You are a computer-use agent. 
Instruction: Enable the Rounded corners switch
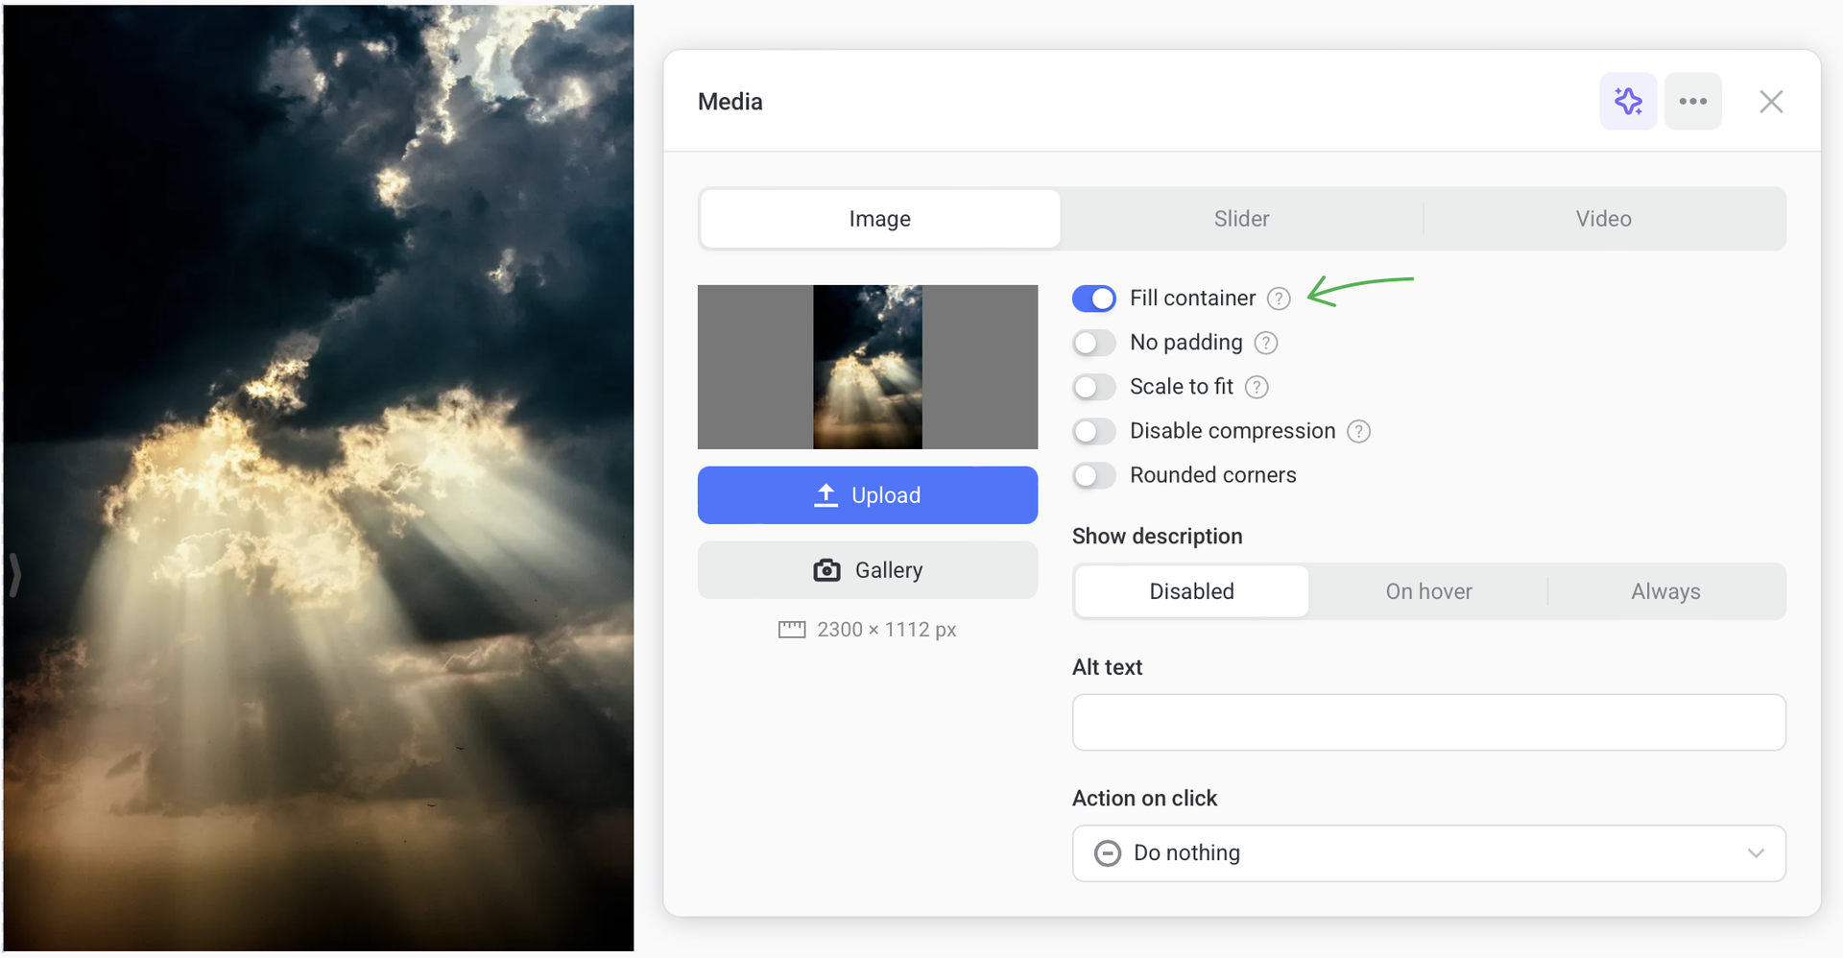[x=1093, y=475]
